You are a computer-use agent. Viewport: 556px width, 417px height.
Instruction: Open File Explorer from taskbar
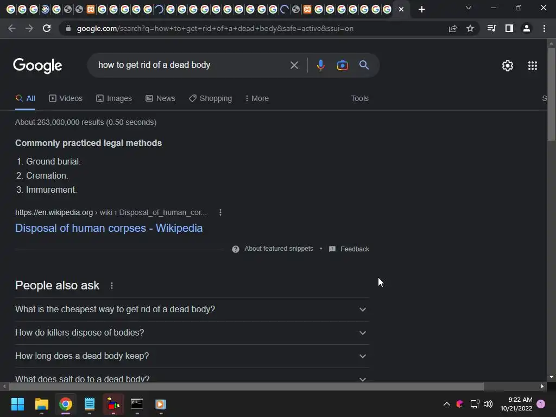(x=41, y=404)
